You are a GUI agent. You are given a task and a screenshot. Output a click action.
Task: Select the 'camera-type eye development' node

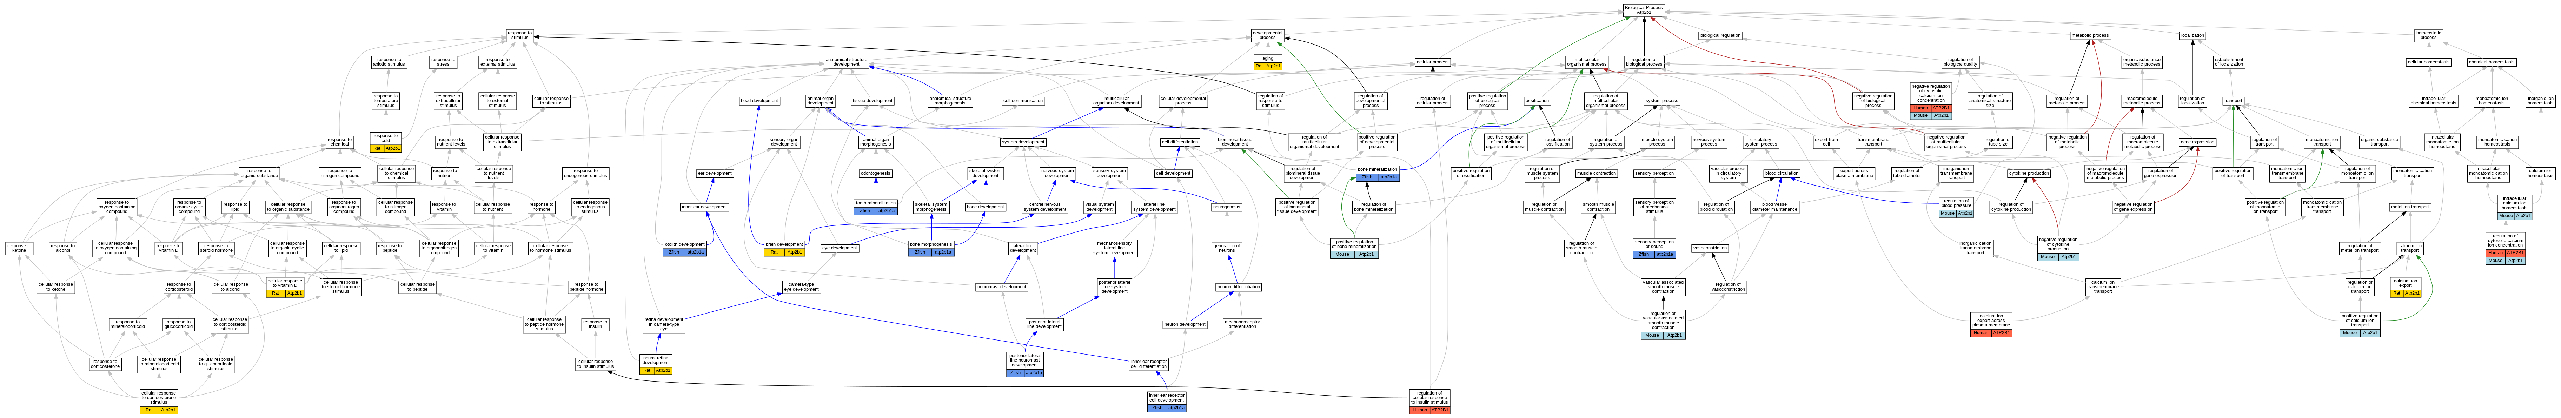tap(801, 287)
